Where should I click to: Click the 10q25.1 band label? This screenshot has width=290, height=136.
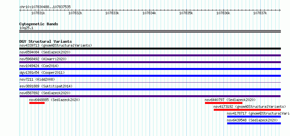coord(26,28)
